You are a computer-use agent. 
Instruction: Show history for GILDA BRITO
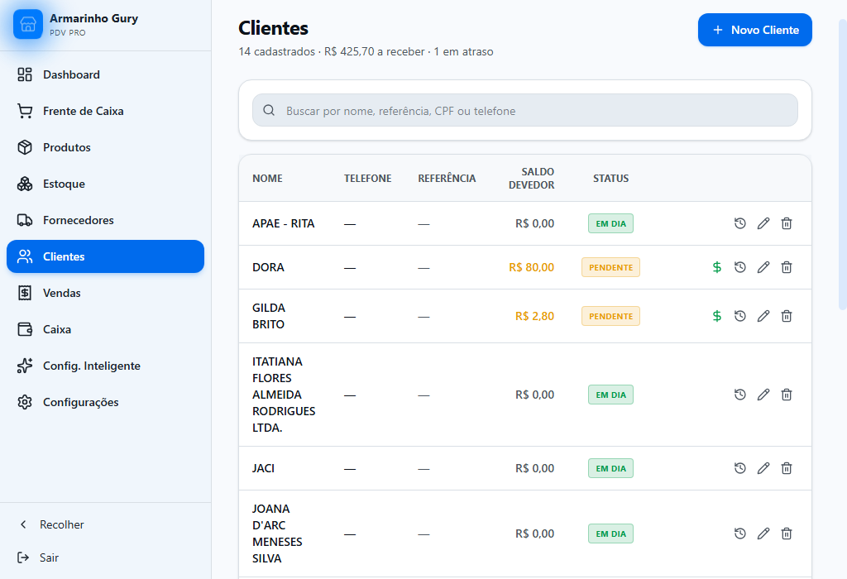point(740,316)
